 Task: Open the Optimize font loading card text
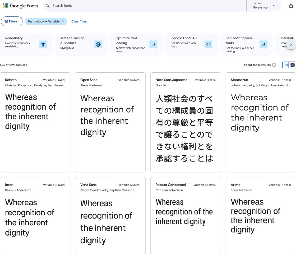click(130, 44)
